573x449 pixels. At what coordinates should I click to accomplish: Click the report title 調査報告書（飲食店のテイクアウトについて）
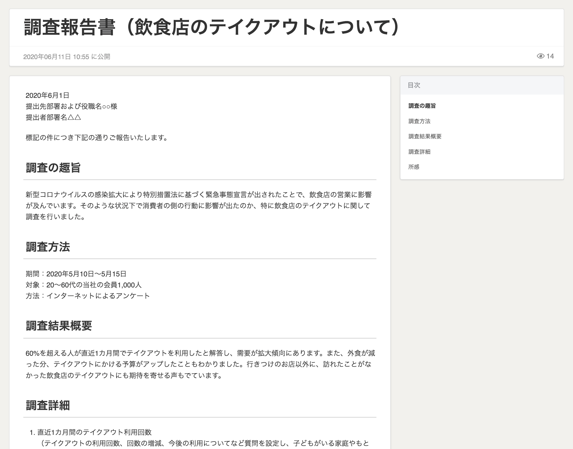tap(212, 27)
